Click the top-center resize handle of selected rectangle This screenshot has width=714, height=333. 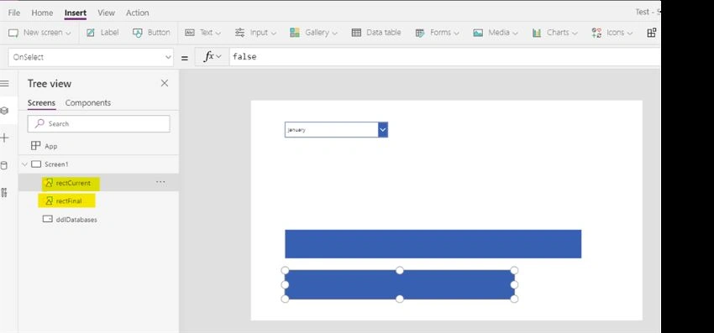(x=399, y=271)
